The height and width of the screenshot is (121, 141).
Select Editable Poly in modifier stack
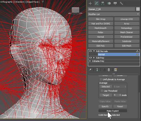click(x=98, y=61)
